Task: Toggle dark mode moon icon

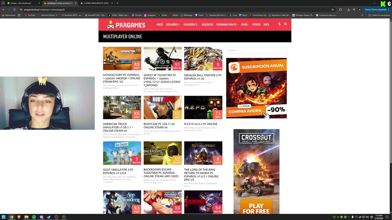Action: point(280,24)
